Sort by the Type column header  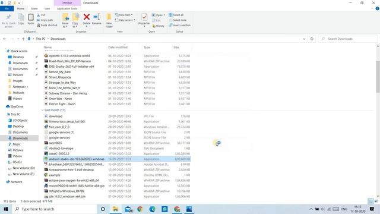coord(147,48)
